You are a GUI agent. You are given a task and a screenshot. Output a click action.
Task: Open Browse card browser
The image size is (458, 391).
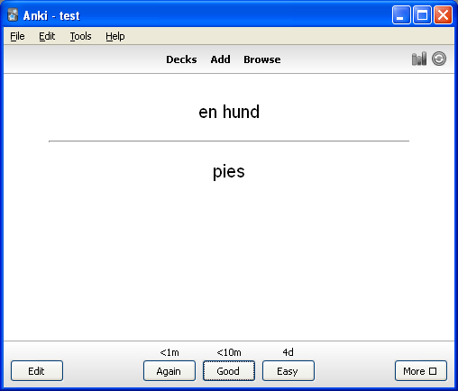coord(262,59)
